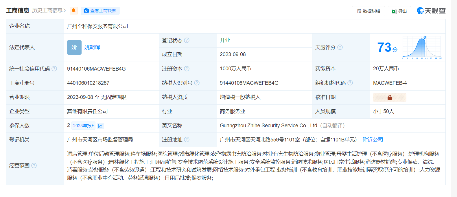Export data with 导出 button
This screenshot has width=457, height=197.
click(399, 11)
